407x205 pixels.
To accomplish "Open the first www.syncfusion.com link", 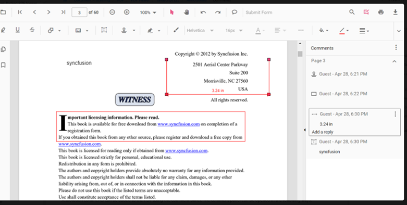I will click(179, 124).
